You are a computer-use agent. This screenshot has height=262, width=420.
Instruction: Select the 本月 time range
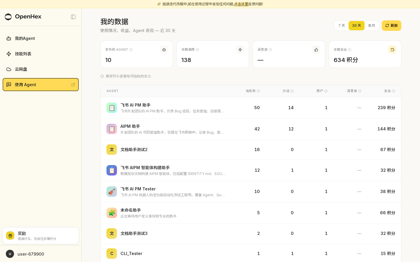372,26
